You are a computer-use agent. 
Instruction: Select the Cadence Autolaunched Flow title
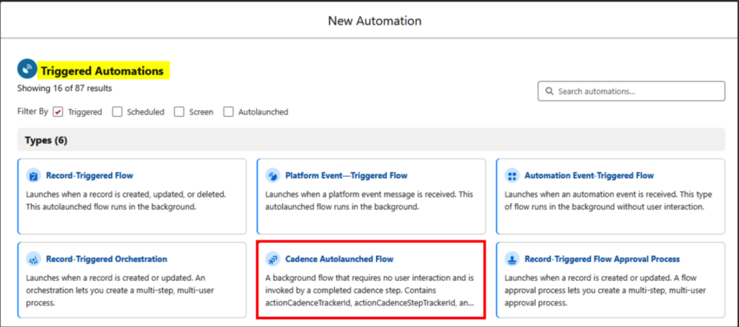(x=339, y=259)
